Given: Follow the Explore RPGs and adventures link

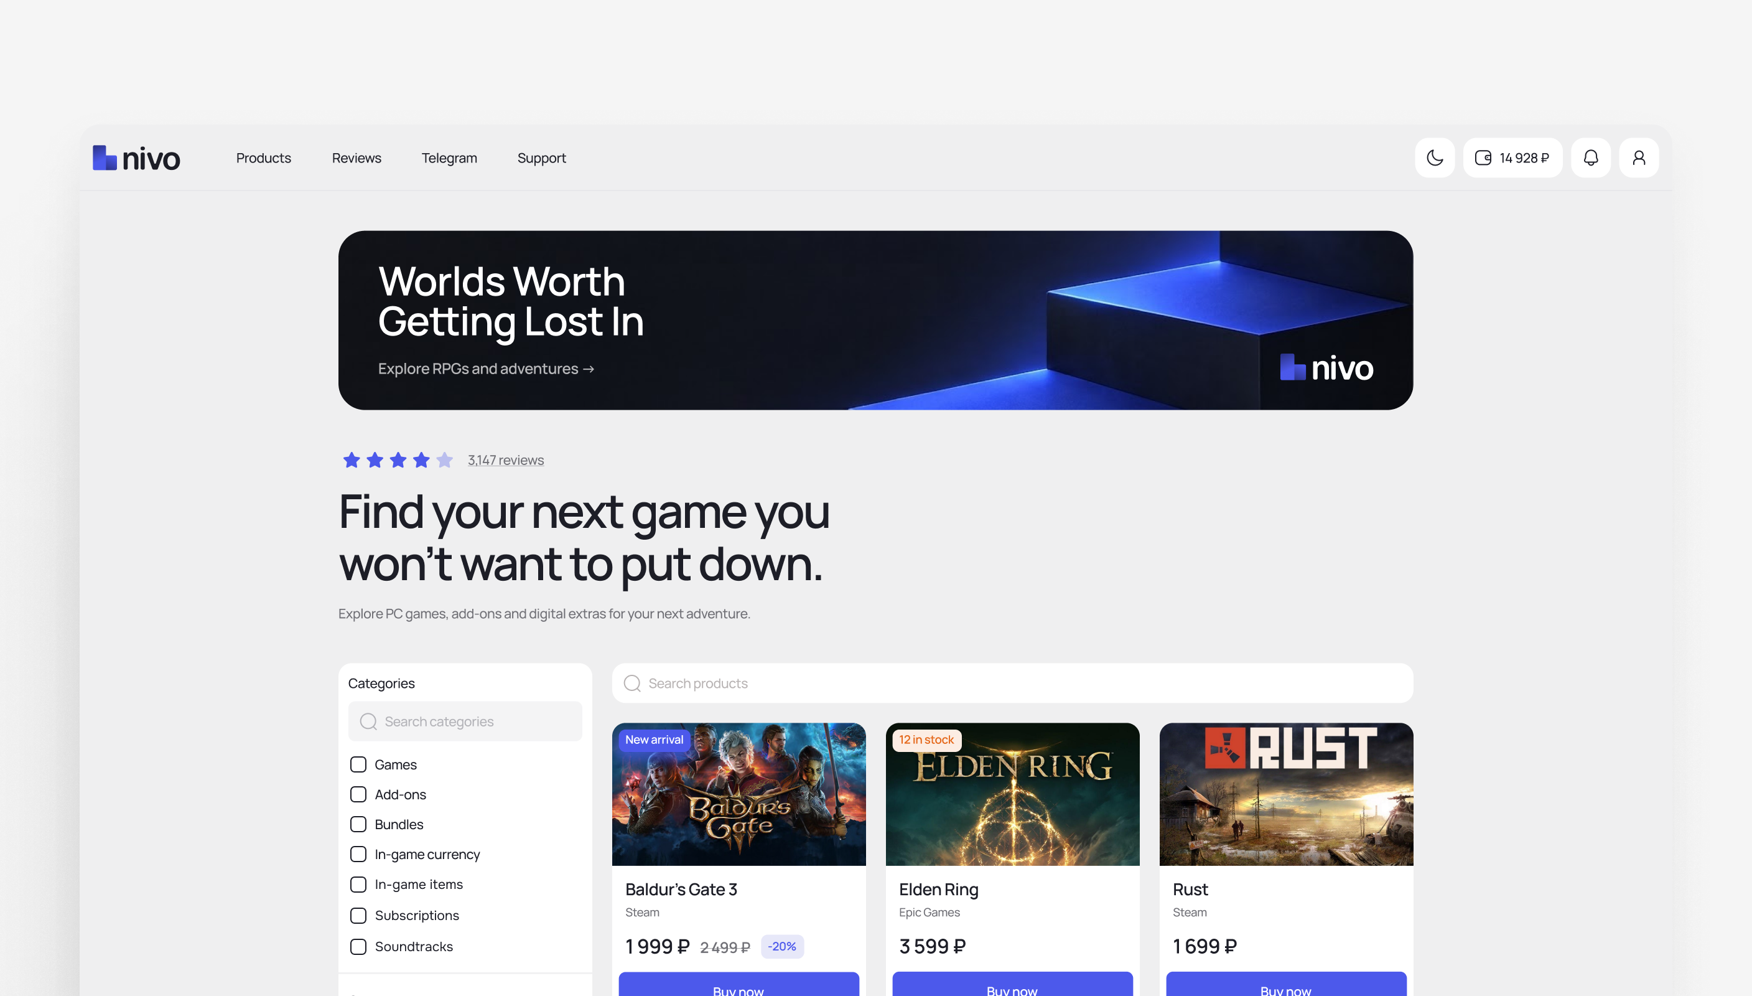Looking at the screenshot, I should (486, 369).
